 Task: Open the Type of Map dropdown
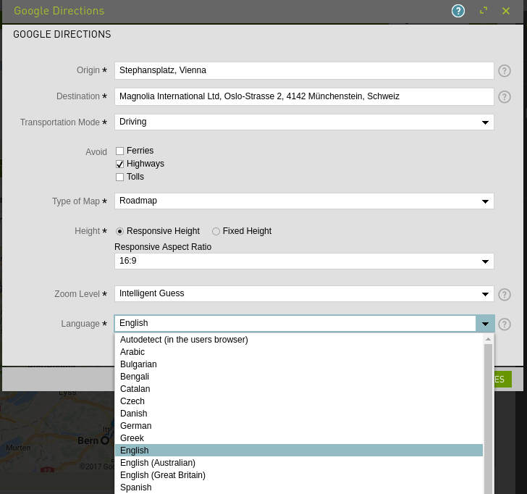tap(304, 201)
